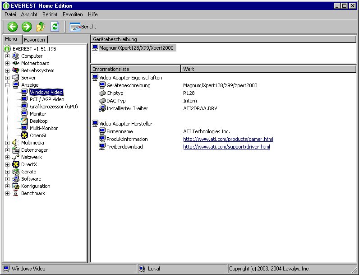Click the Software icon in the tree

click(16, 179)
